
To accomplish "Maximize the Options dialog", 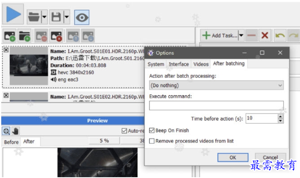I will (262, 53).
